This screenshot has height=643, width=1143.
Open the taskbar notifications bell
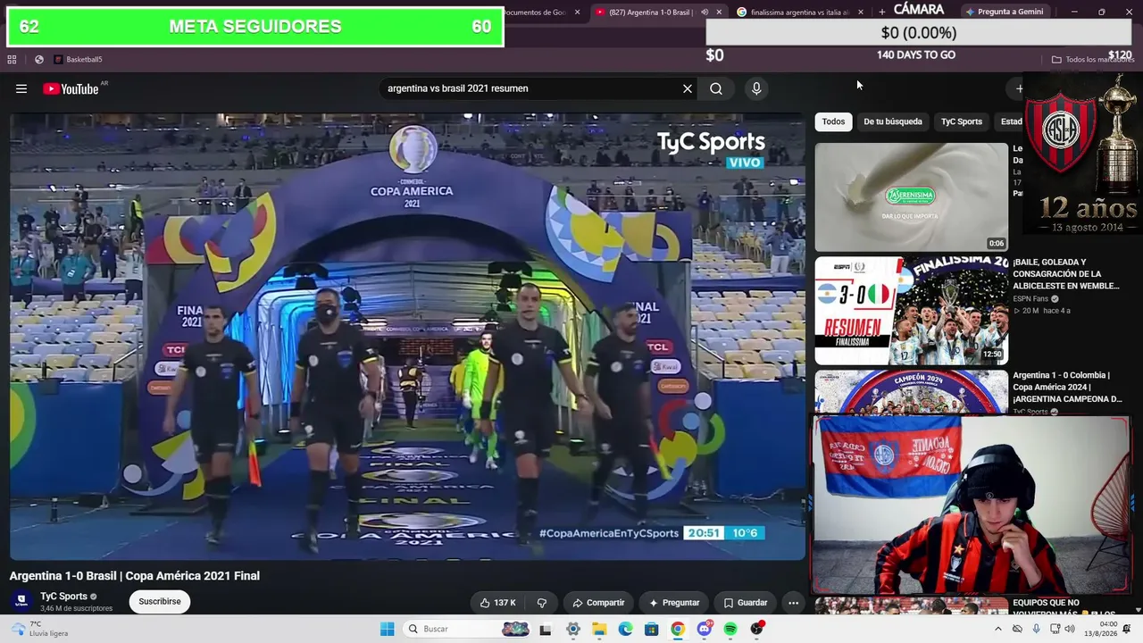click(x=1127, y=630)
